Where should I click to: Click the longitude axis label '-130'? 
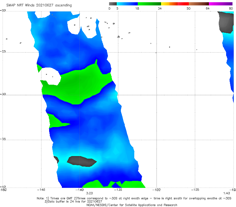[x=157, y=190]
